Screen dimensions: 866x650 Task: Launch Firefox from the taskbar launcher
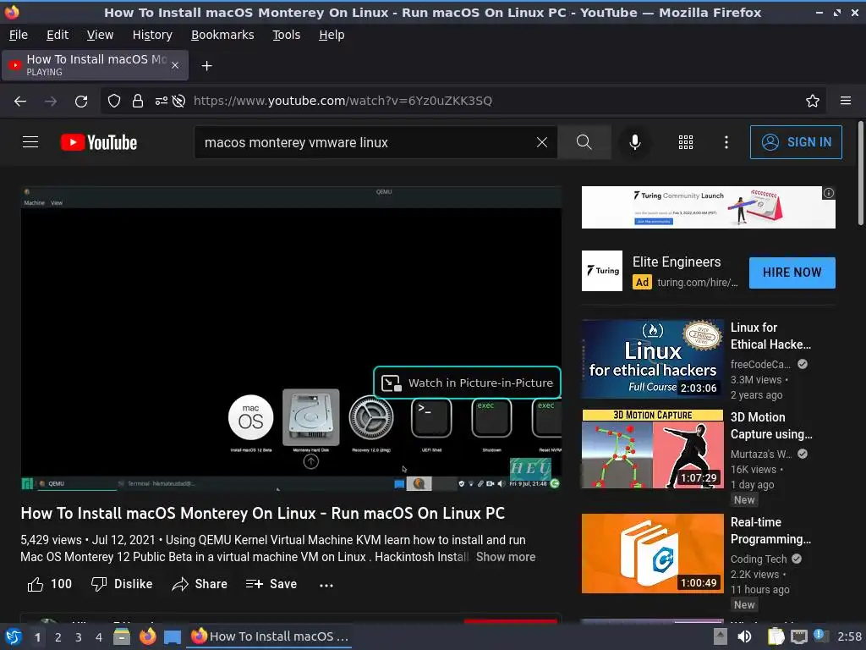pos(147,636)
